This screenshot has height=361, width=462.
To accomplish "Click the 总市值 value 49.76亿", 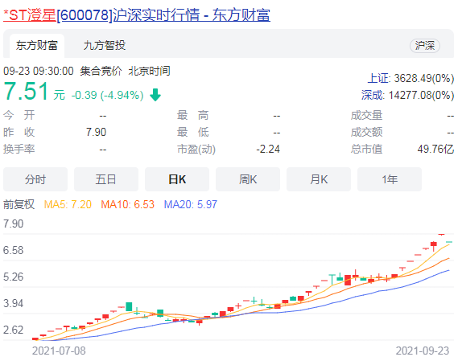I will (x=435, y=150).
